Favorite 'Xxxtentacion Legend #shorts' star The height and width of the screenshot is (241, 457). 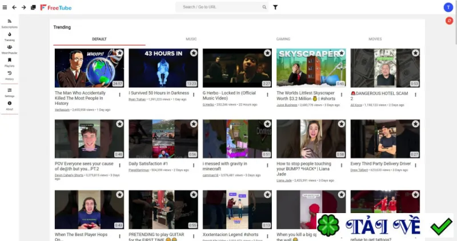pyautogui.click(x=267, y=194)
